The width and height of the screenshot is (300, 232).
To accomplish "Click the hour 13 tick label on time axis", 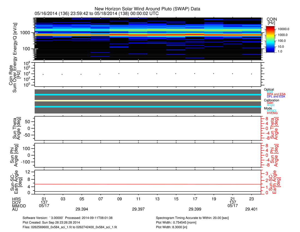I will (157, 198).
